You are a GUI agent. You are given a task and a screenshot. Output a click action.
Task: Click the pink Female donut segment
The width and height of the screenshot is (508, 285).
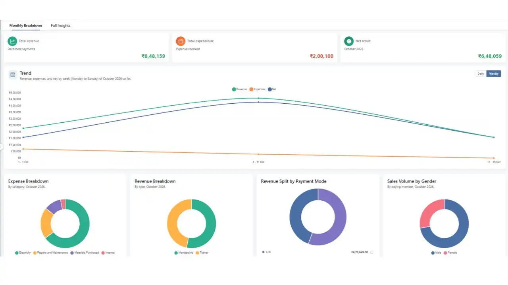coord(430,212)
